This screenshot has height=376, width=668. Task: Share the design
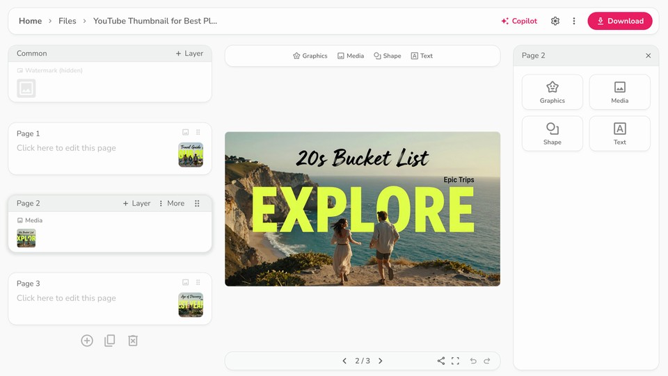point(441,361)
